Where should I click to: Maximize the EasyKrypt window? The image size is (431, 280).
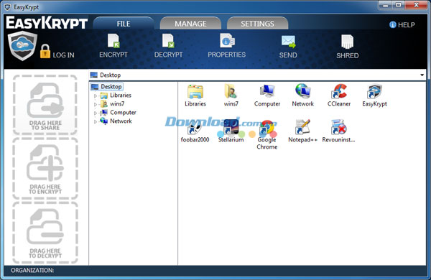(x=398, y=5)
